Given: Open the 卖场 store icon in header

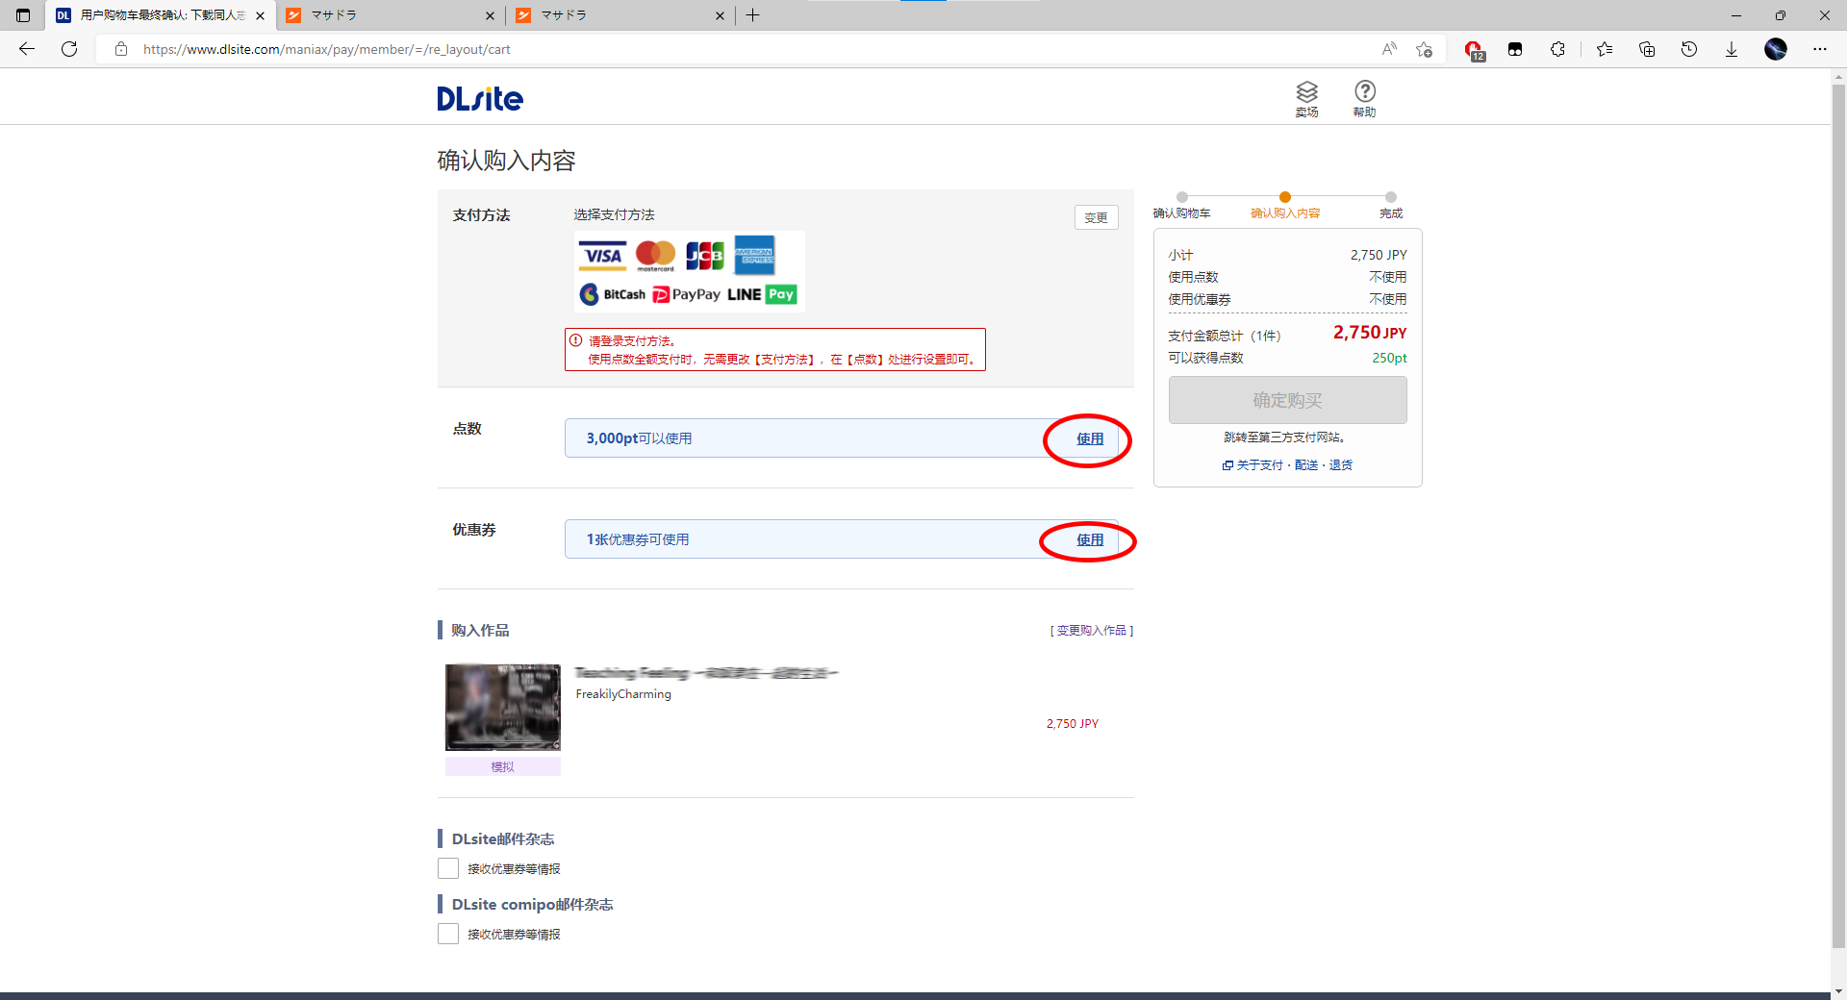Looking at the screenshot, I should pos(1306,99).
